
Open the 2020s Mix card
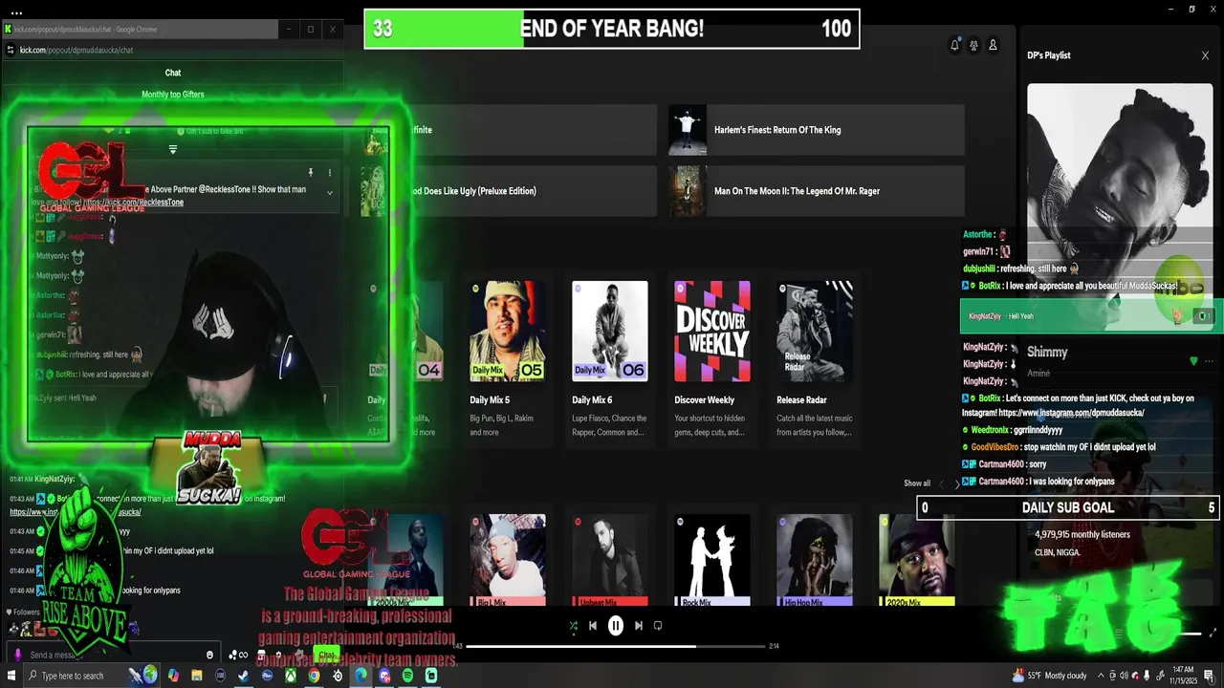[916, 560]
